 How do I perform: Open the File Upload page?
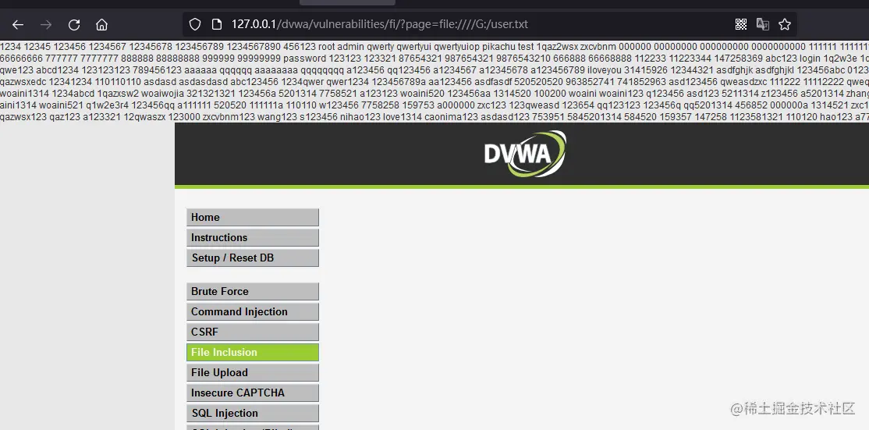(253, 372)
